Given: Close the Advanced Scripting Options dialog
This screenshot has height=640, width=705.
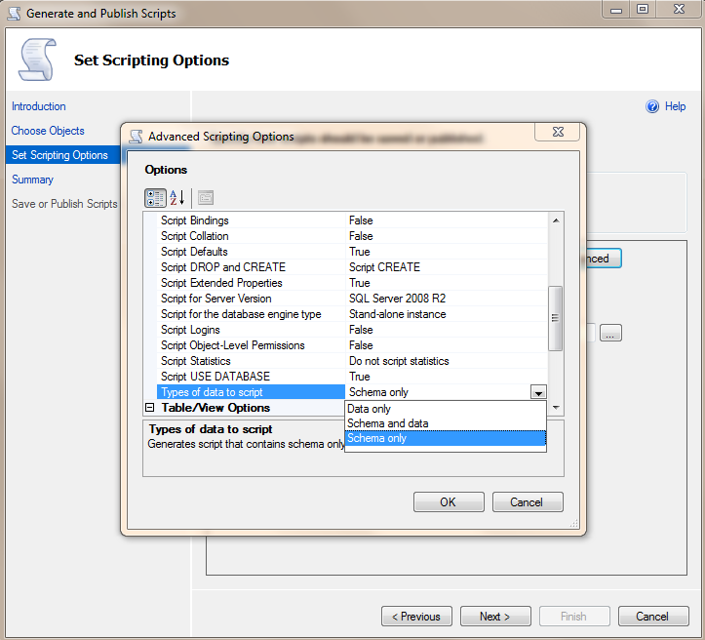Looking at the screenshot, I should click(x=556, y=133).
